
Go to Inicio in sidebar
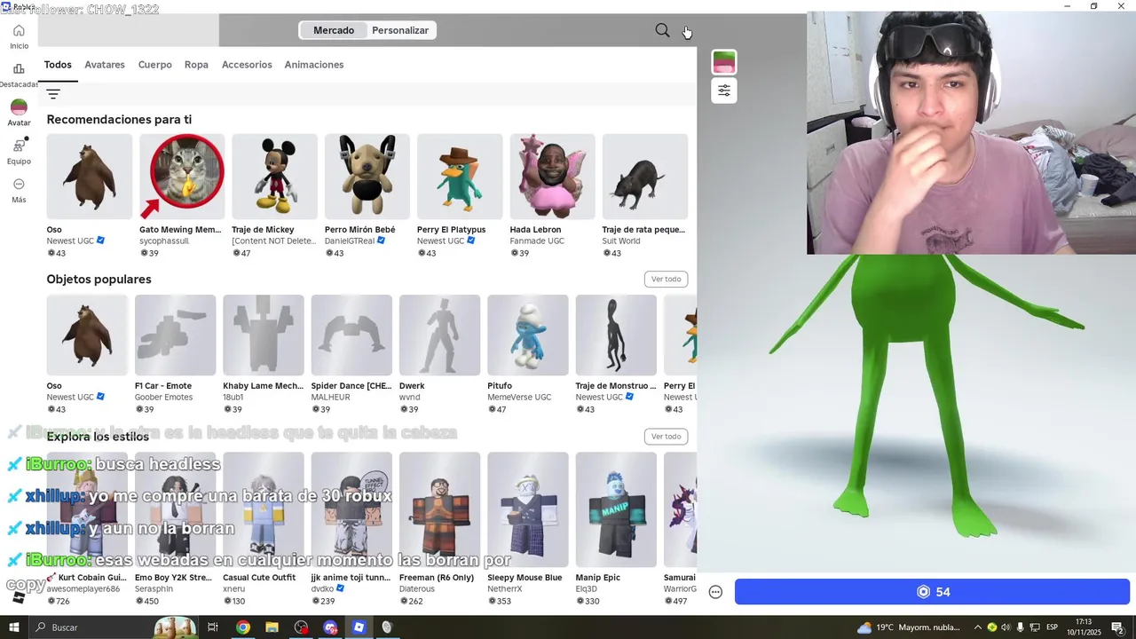click(x=19, y=37)
